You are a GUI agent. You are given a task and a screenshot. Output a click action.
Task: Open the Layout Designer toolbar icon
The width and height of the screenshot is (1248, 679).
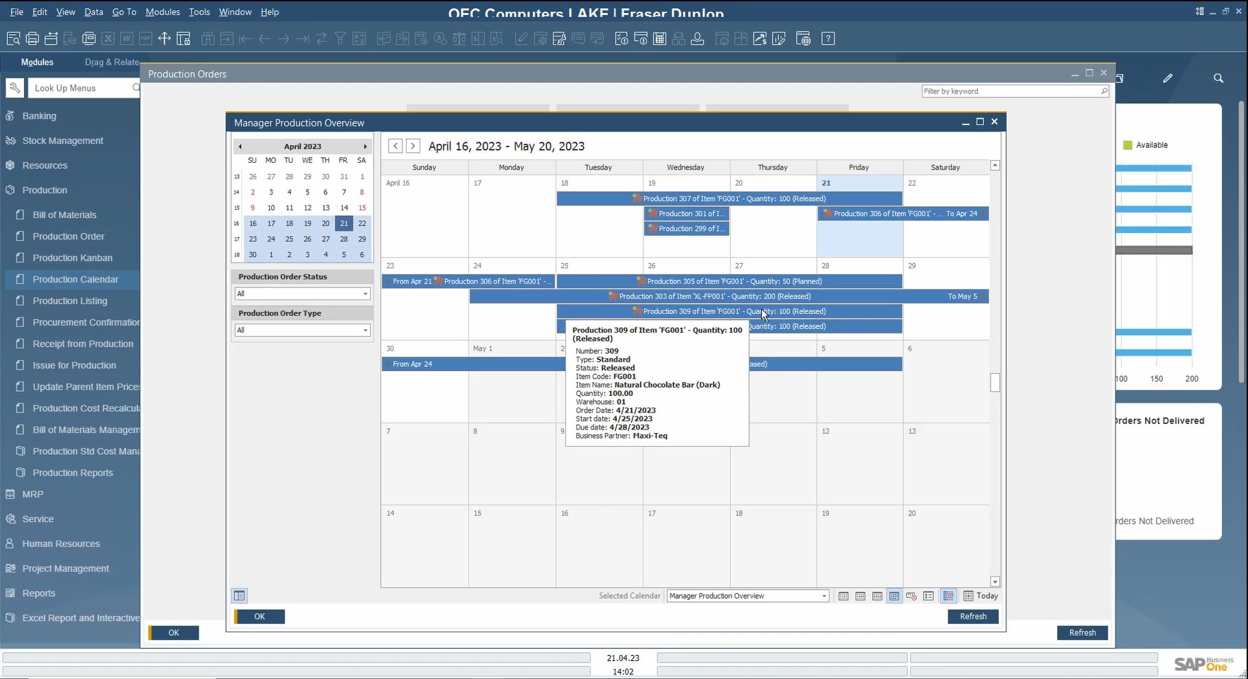560,38
